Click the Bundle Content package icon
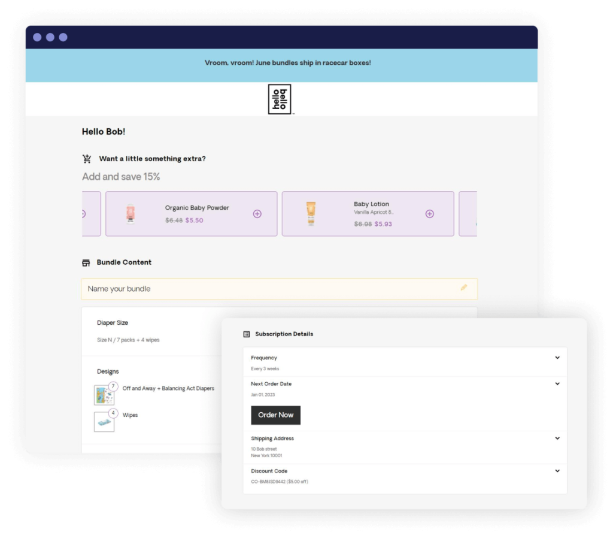This screenshot has height=535, width=613. coord(86,262)
